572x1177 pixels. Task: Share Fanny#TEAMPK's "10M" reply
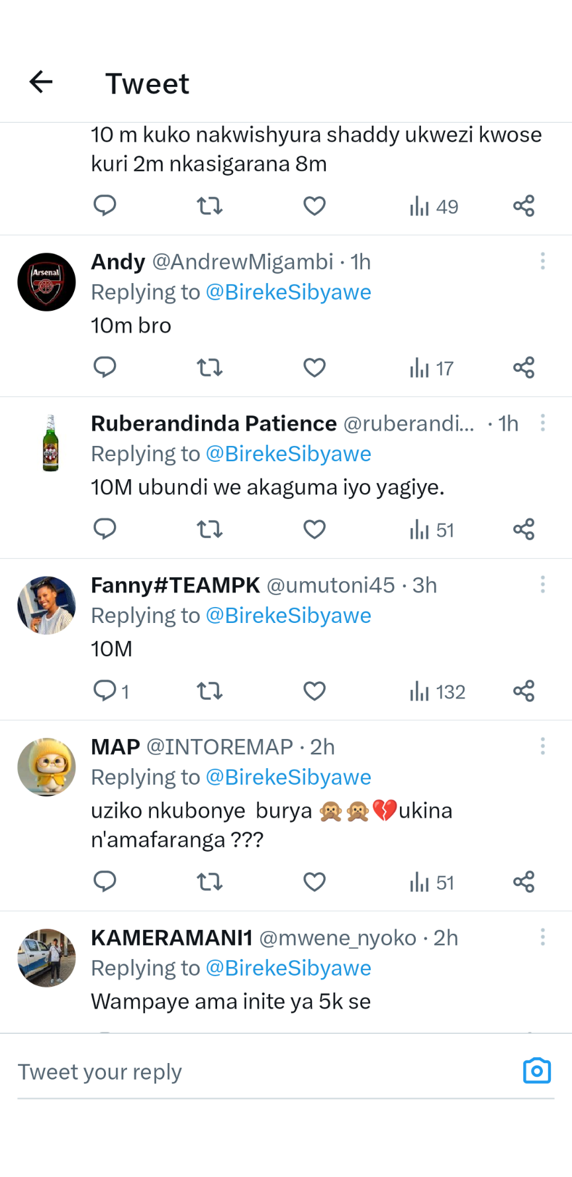tap(524, 691)
